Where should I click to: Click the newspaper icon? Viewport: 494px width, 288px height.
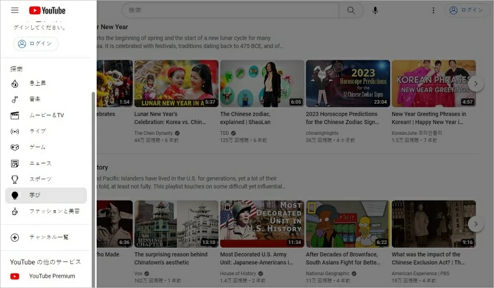pyautogui.click(x=15, y=163)
